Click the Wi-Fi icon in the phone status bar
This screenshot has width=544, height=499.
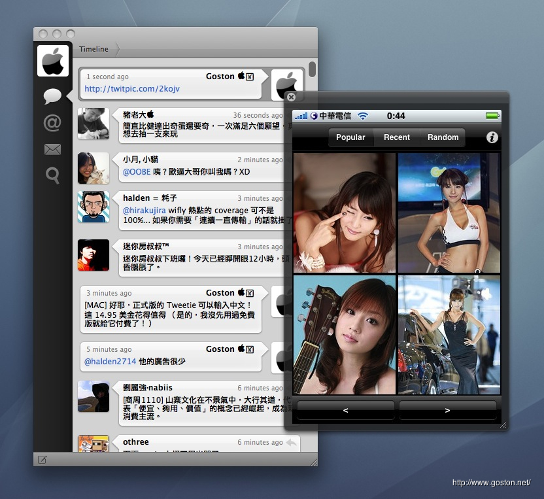pyautogui.click(x=362, y=116)
